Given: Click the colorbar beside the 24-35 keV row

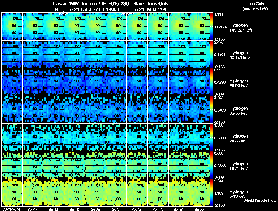Looking at the screenshot, I should pyautogui.click(x=211, y=138).
